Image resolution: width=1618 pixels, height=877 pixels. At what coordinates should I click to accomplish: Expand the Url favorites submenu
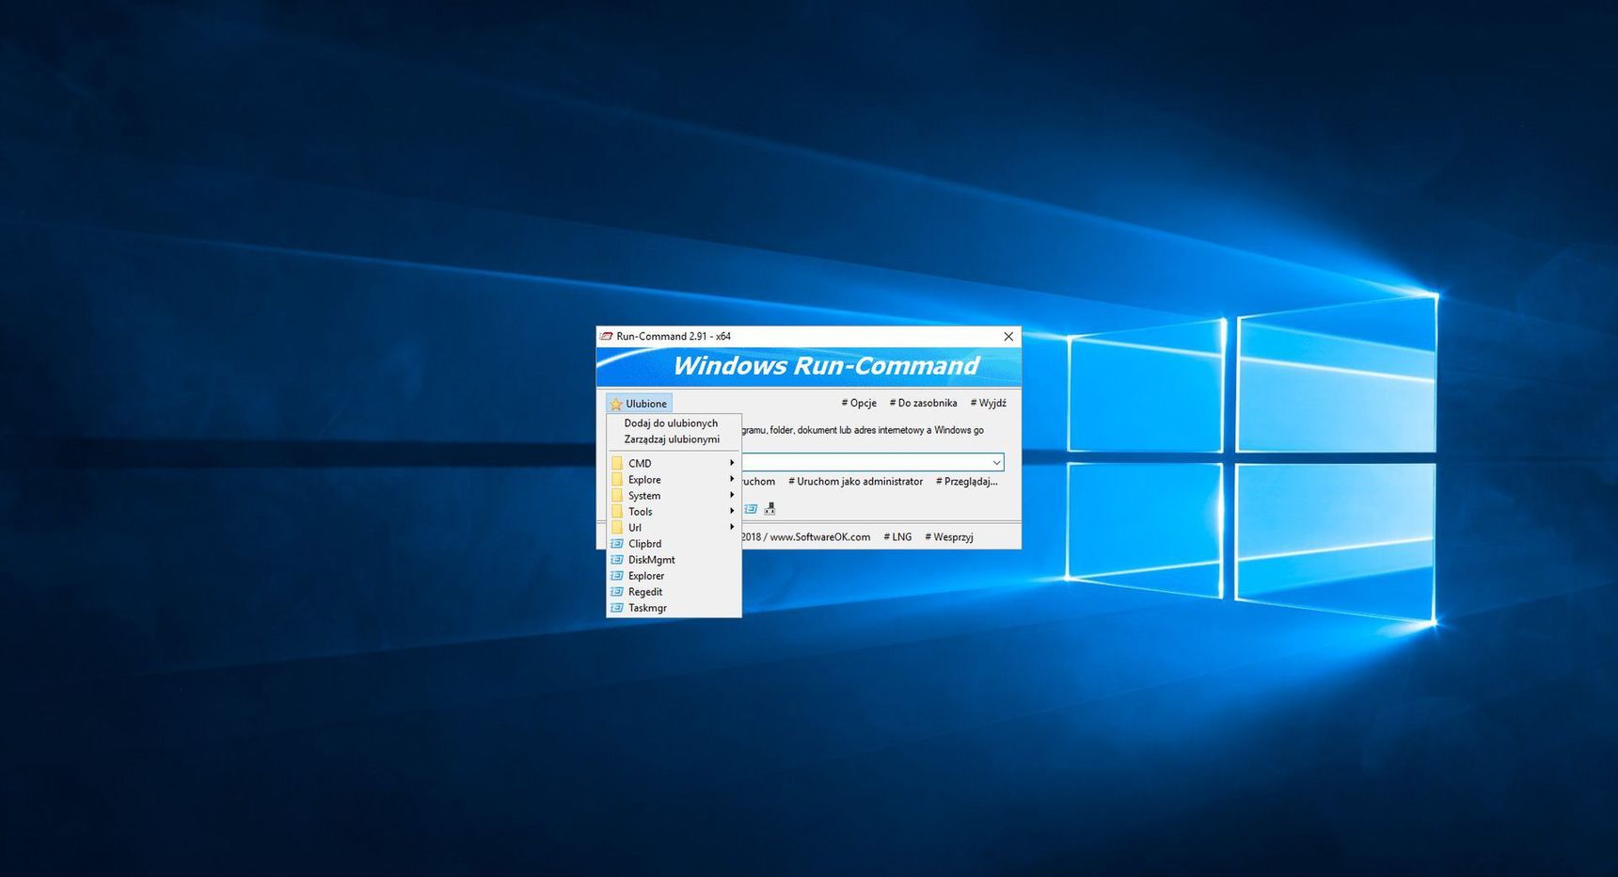pyautogui.click(x=674, y=528)
